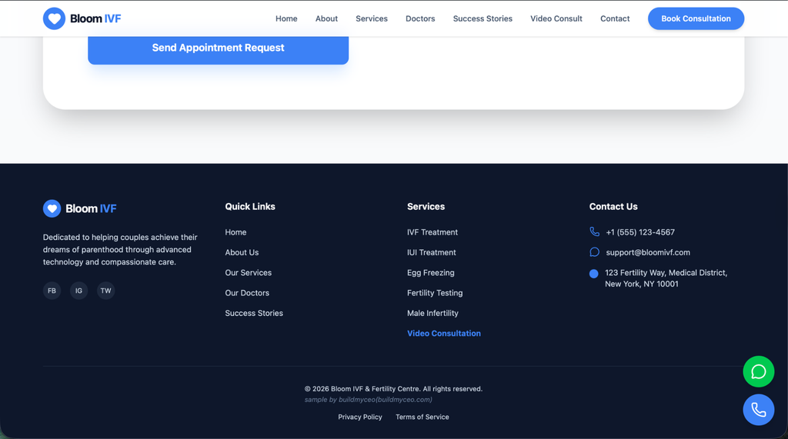Click the Bloom IVF wordmark in header
Screen dimensions: 788x439
click(x=95, y=18)
